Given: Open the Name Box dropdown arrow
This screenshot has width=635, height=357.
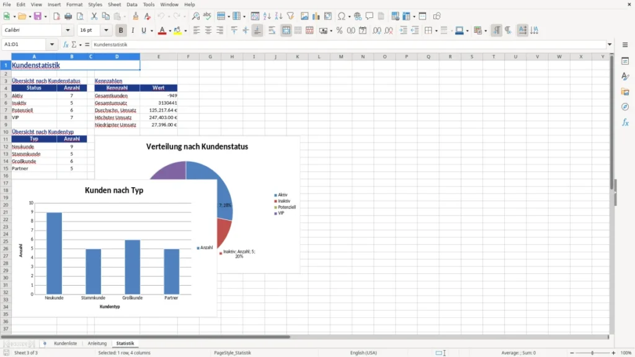Looking at the screenshot, I should click(52, 45).
